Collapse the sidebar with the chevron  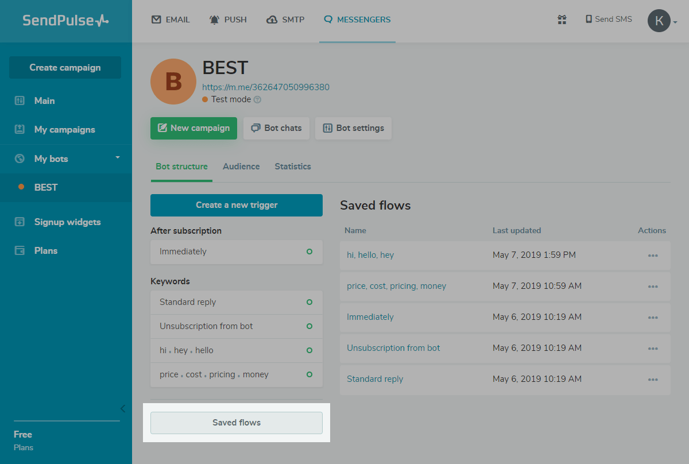coord(122,408)
